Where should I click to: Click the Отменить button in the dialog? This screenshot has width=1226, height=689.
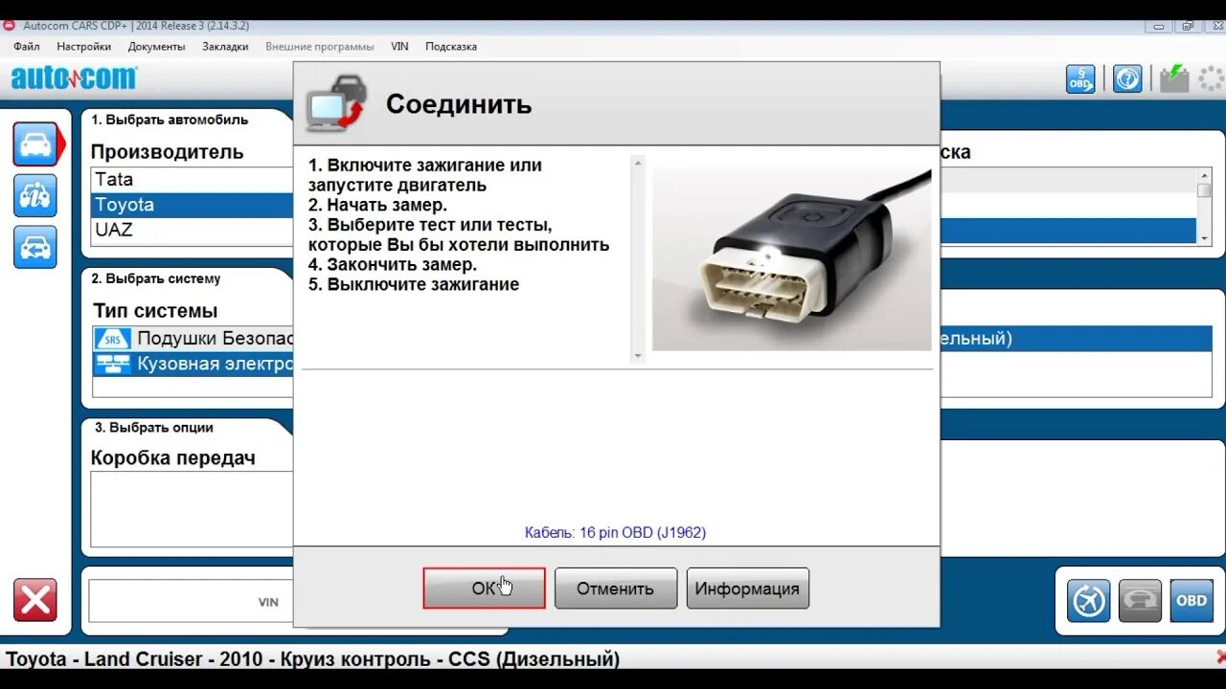(x=615, y=589)
